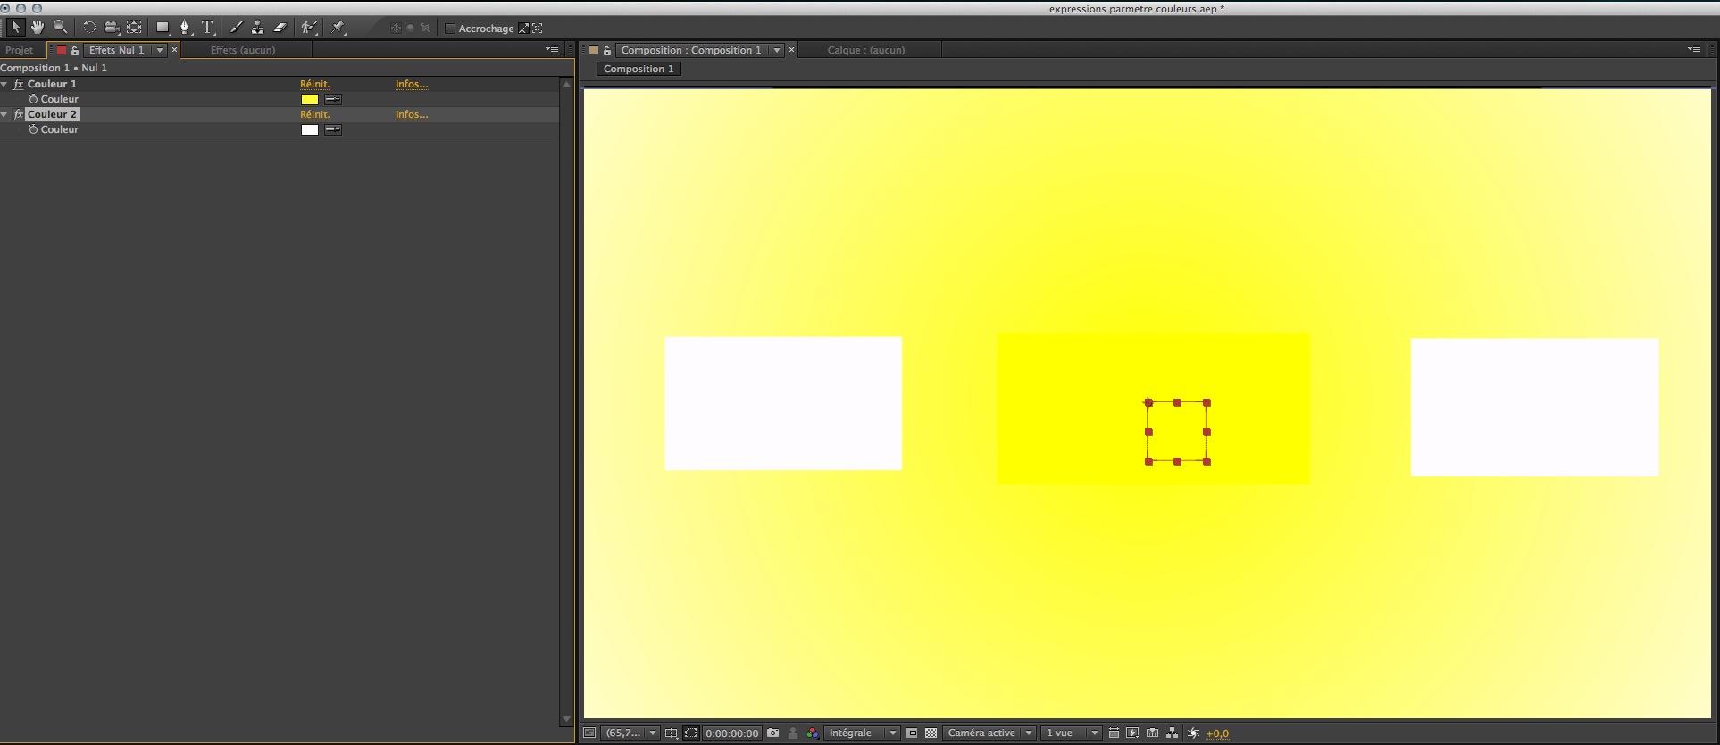Take a snapshot with camera icon
Viewport: 1720px width, 745px height.
coord(772,733)
